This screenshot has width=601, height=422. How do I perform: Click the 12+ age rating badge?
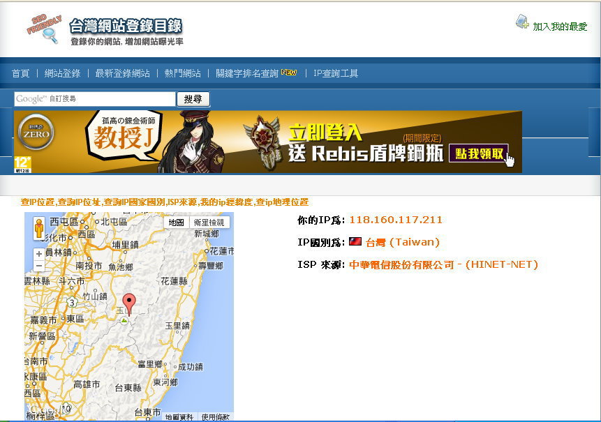22,165
